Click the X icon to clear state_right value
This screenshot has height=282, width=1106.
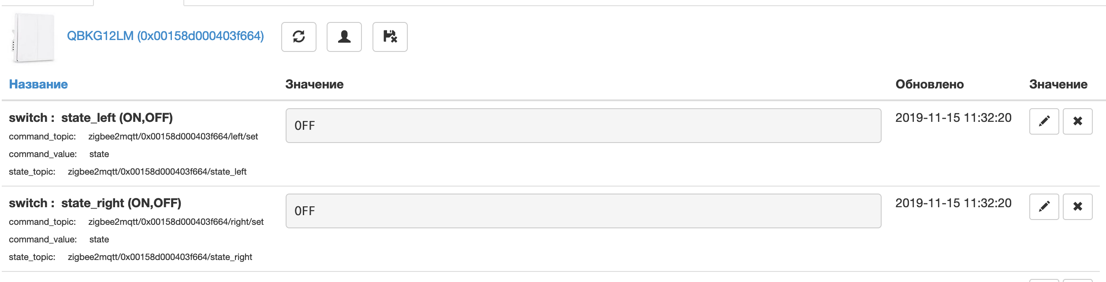pyautogui.click(x=1078, y=207)
